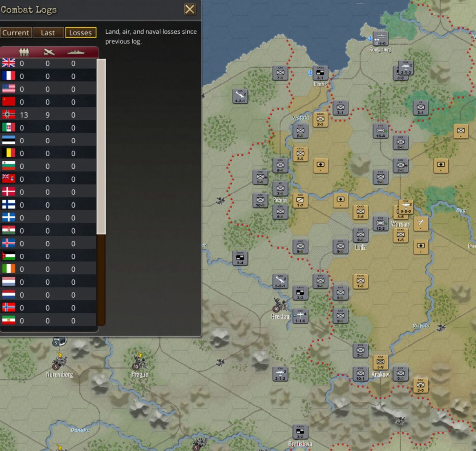This screenshot has height=451, width=476.
Task: Select the infantry unit labeled 5-0
Action: click(260, 177)
